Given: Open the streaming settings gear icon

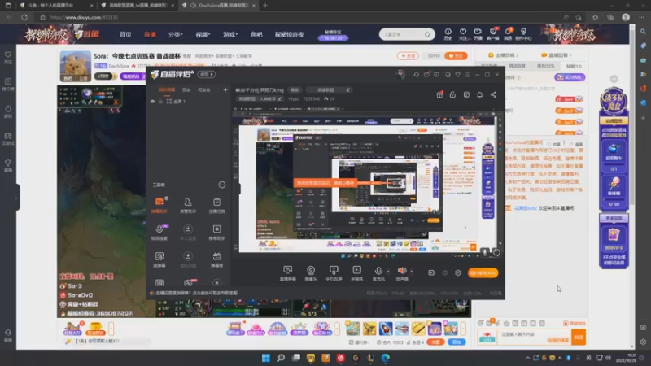Looking at the screenshot, I should [458, 272].
